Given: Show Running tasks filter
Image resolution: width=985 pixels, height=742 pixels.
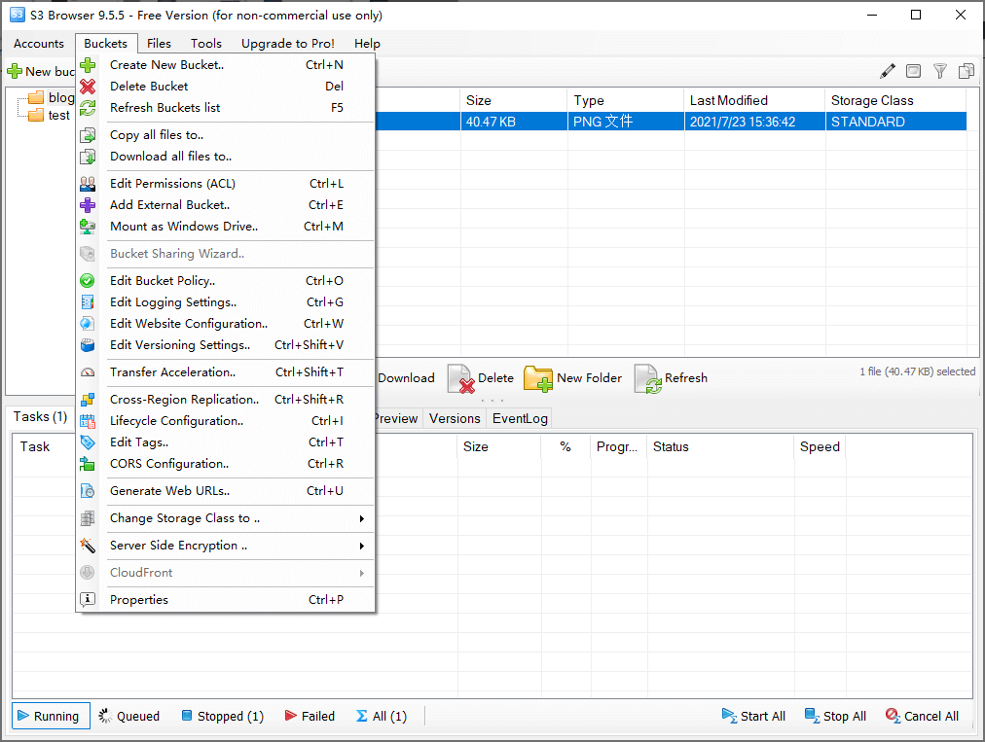Looking at the screenshot, I should [51, 716].
